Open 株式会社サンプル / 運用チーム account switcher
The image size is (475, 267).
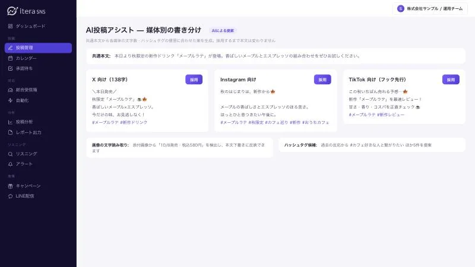[430, 9]
